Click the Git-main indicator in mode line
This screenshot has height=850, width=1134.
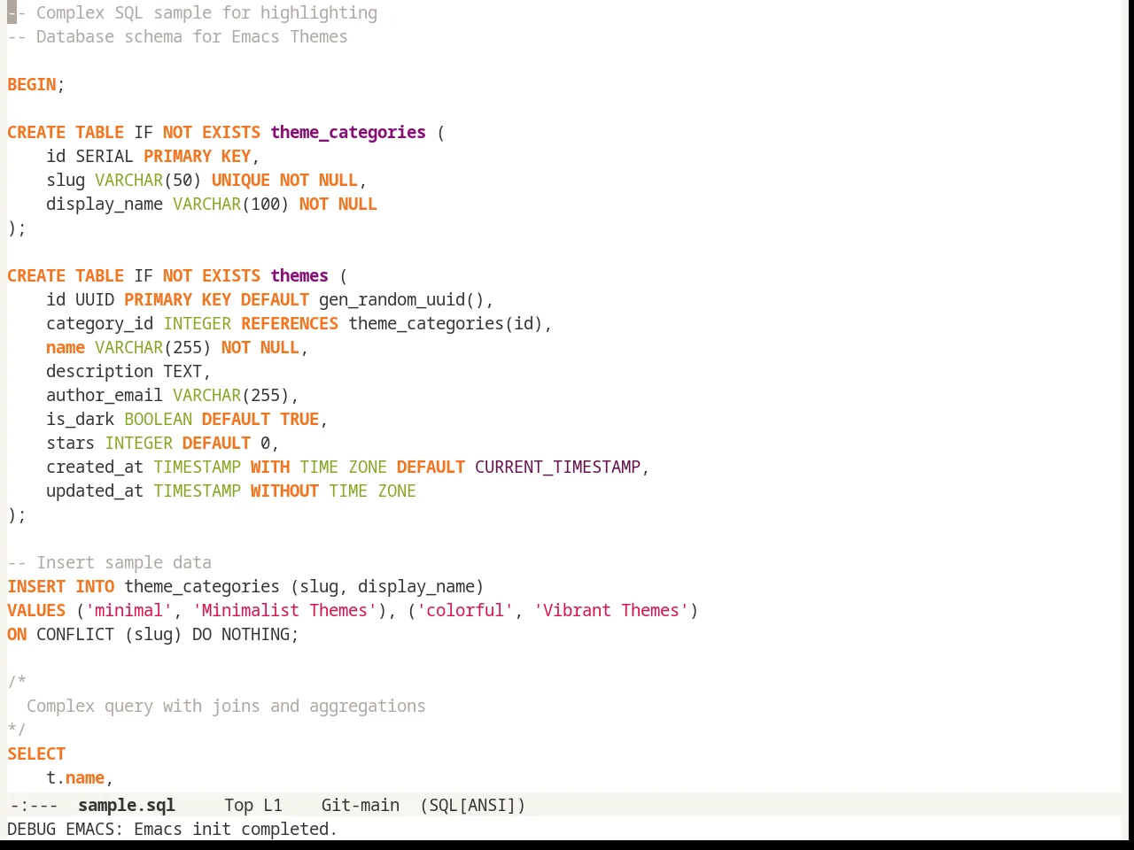[361, 806]
